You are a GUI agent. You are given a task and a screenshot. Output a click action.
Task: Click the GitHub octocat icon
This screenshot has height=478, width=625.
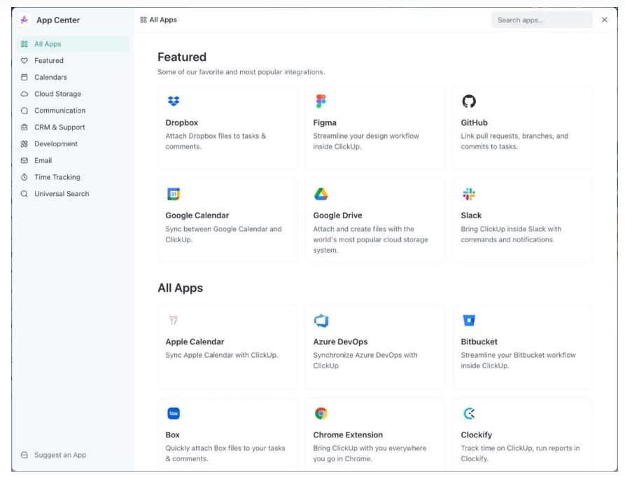click(469, 101)
